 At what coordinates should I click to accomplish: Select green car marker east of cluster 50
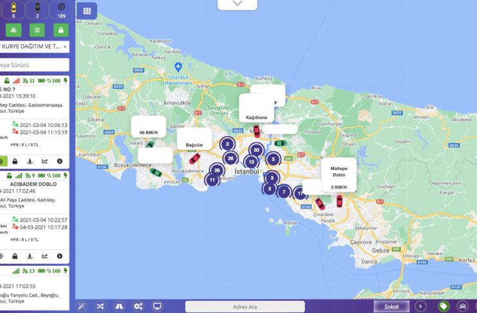(281, 143)
